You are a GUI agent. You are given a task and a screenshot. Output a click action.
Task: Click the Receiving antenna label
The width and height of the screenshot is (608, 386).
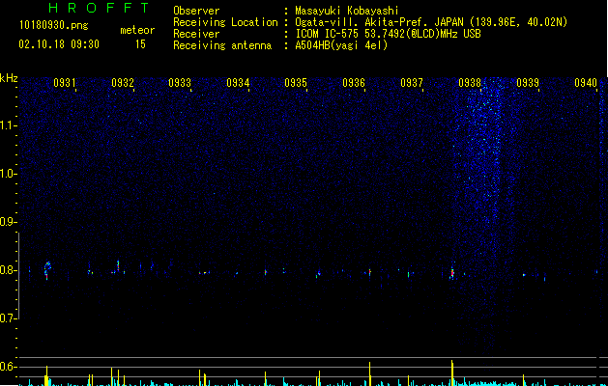coord(222,45)
